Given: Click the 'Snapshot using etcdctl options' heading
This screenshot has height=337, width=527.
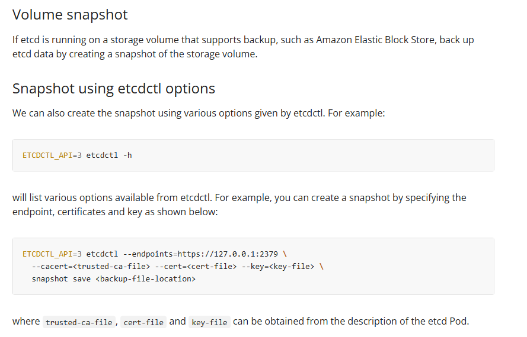Looking at the screenshot, I should coord(114,89).
